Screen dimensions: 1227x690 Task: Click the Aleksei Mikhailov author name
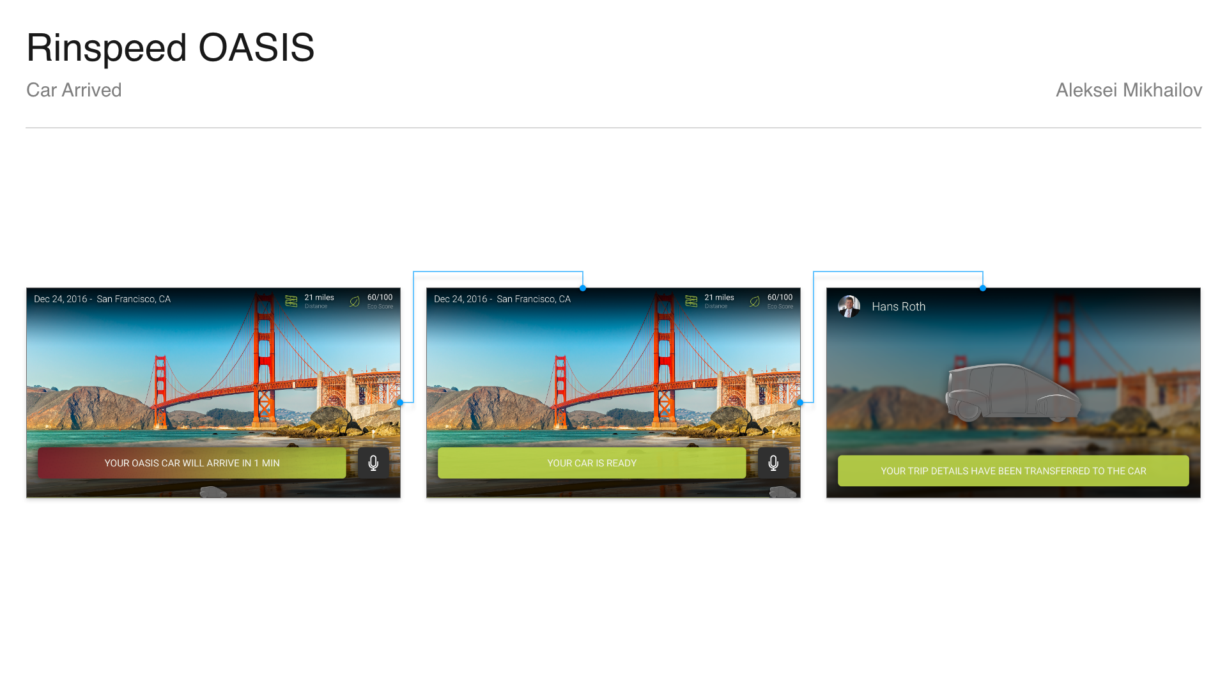point(1129,90)
